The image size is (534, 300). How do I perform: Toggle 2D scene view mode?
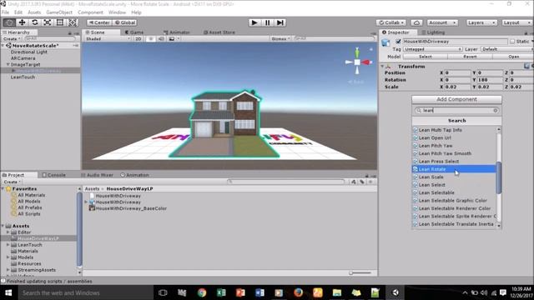coord(138,39)
